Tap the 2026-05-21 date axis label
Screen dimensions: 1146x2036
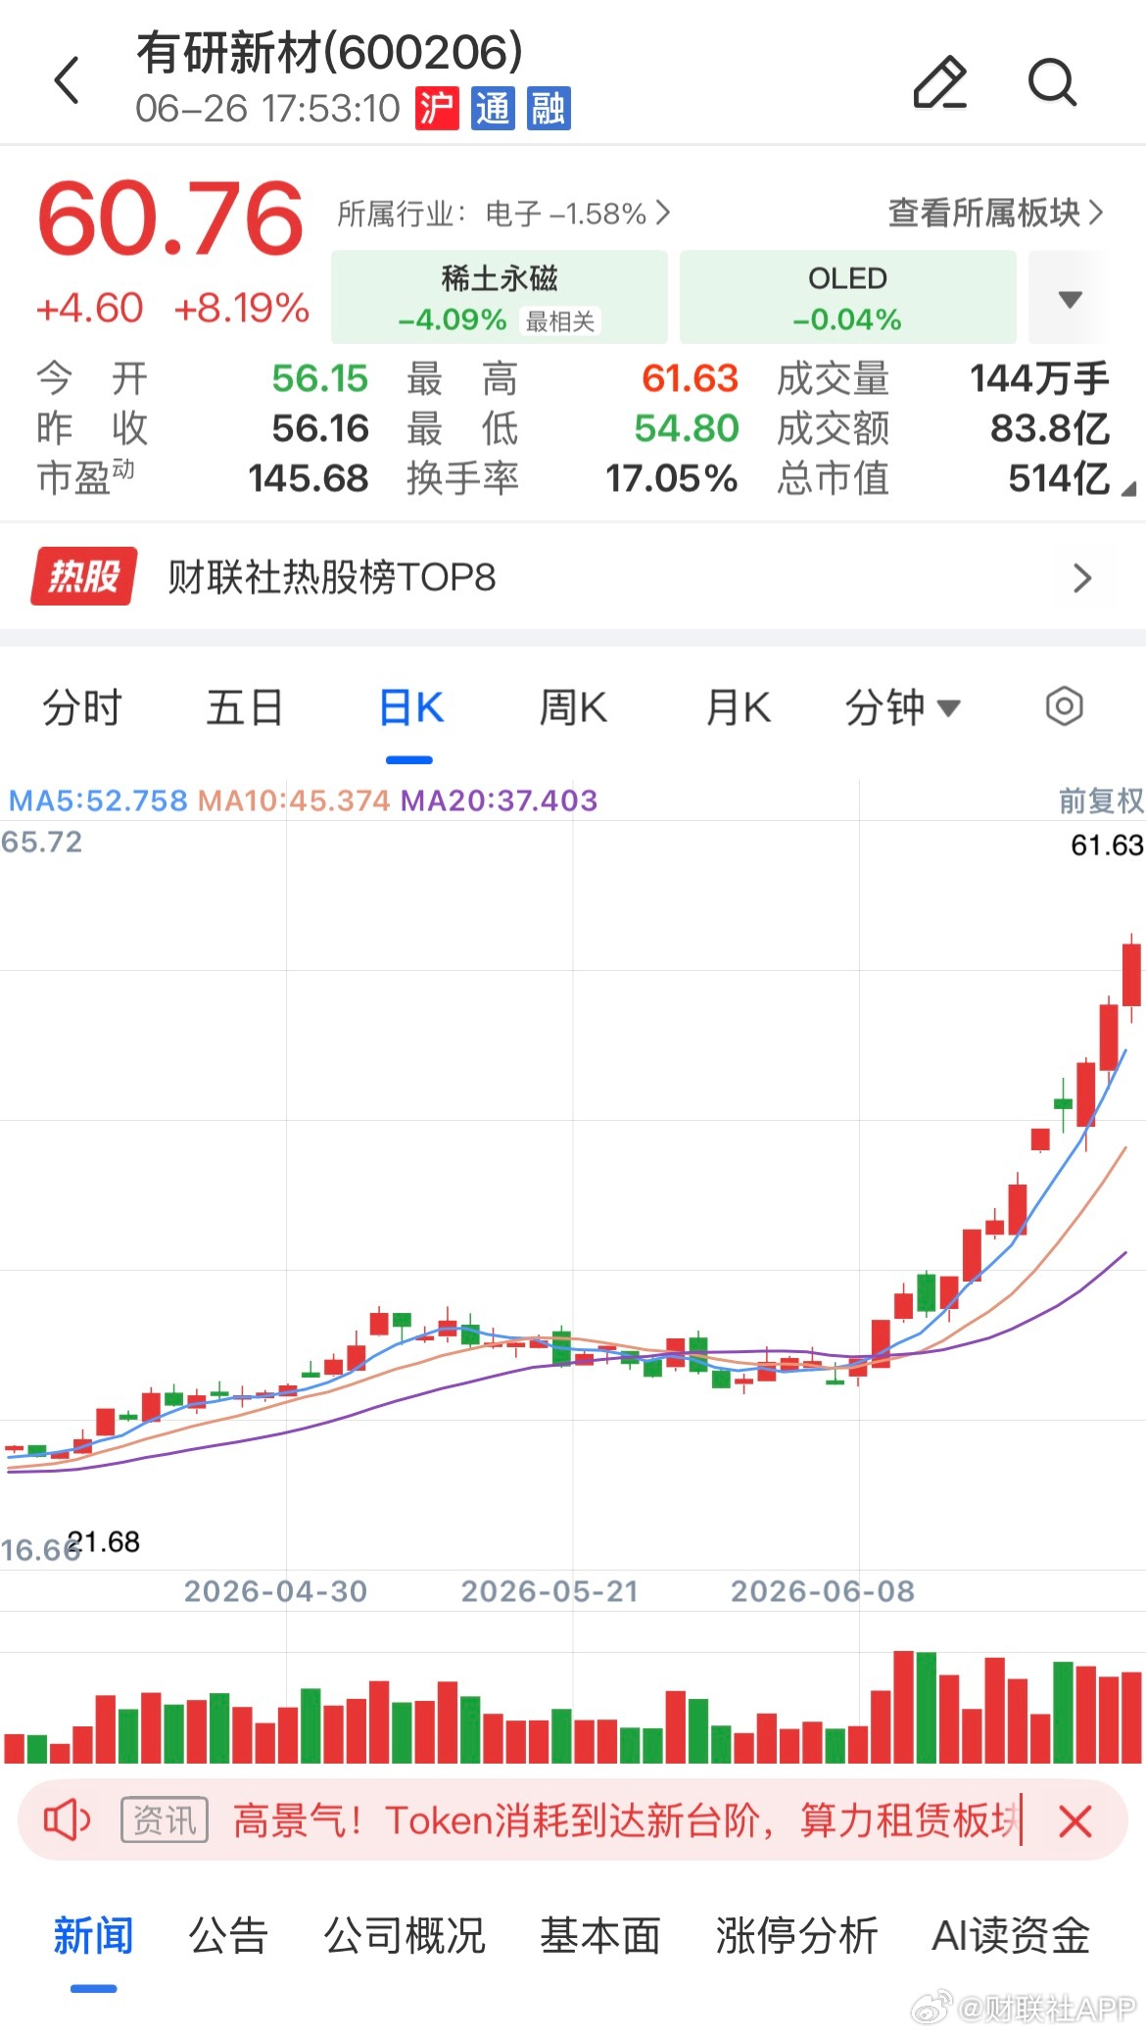click(549, 1590)
